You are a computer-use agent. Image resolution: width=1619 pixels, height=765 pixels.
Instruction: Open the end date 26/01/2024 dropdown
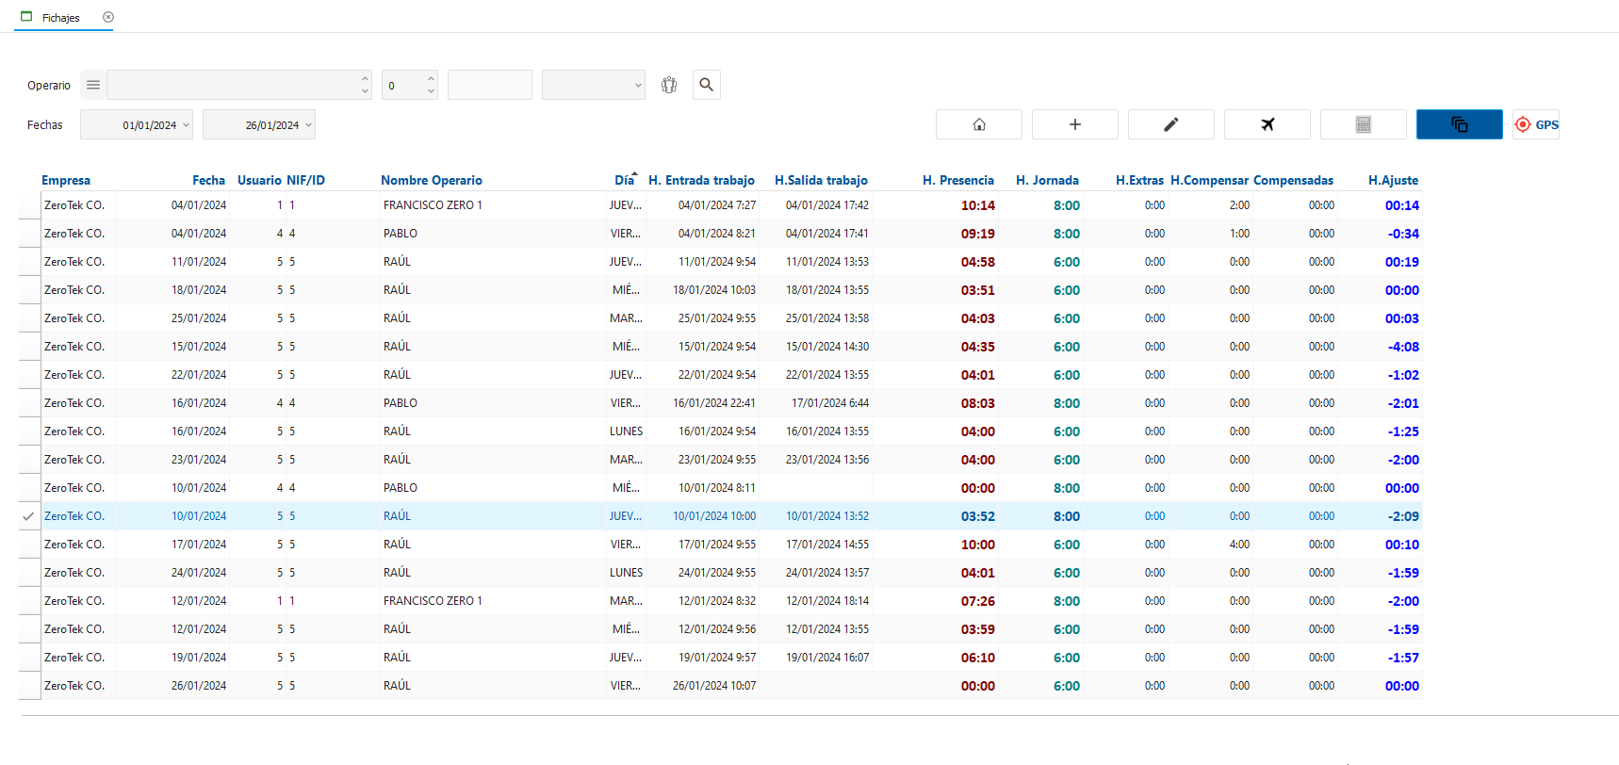point(308,125)
